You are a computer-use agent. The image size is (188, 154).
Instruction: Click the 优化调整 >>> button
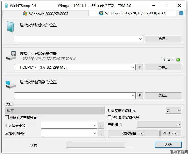pyautogui.click(x=133, y=133)
